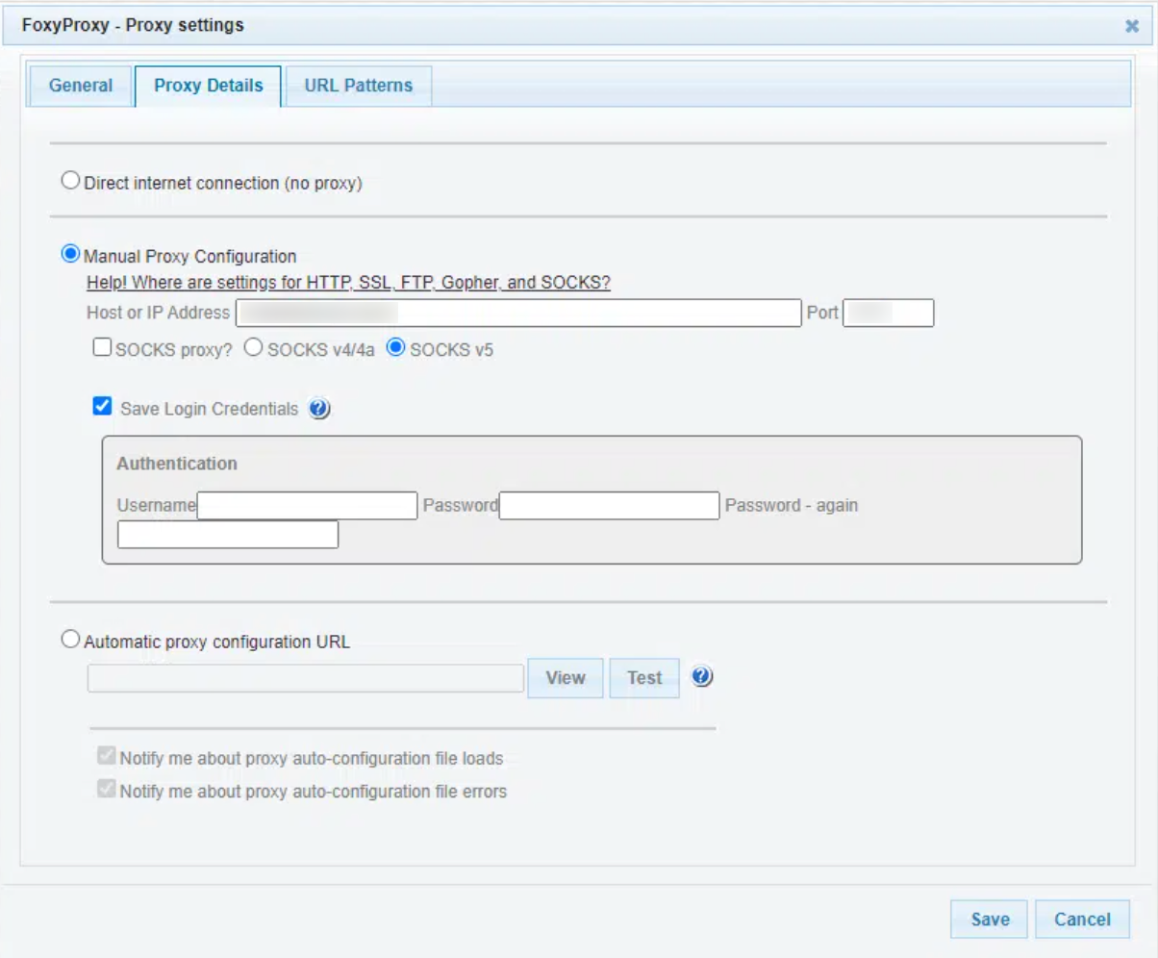Image resolution: width=1158 pixels, height=958 pixels.
Task: Toggle notify about auto-configuration file errors
Action: tap(106, 791)
